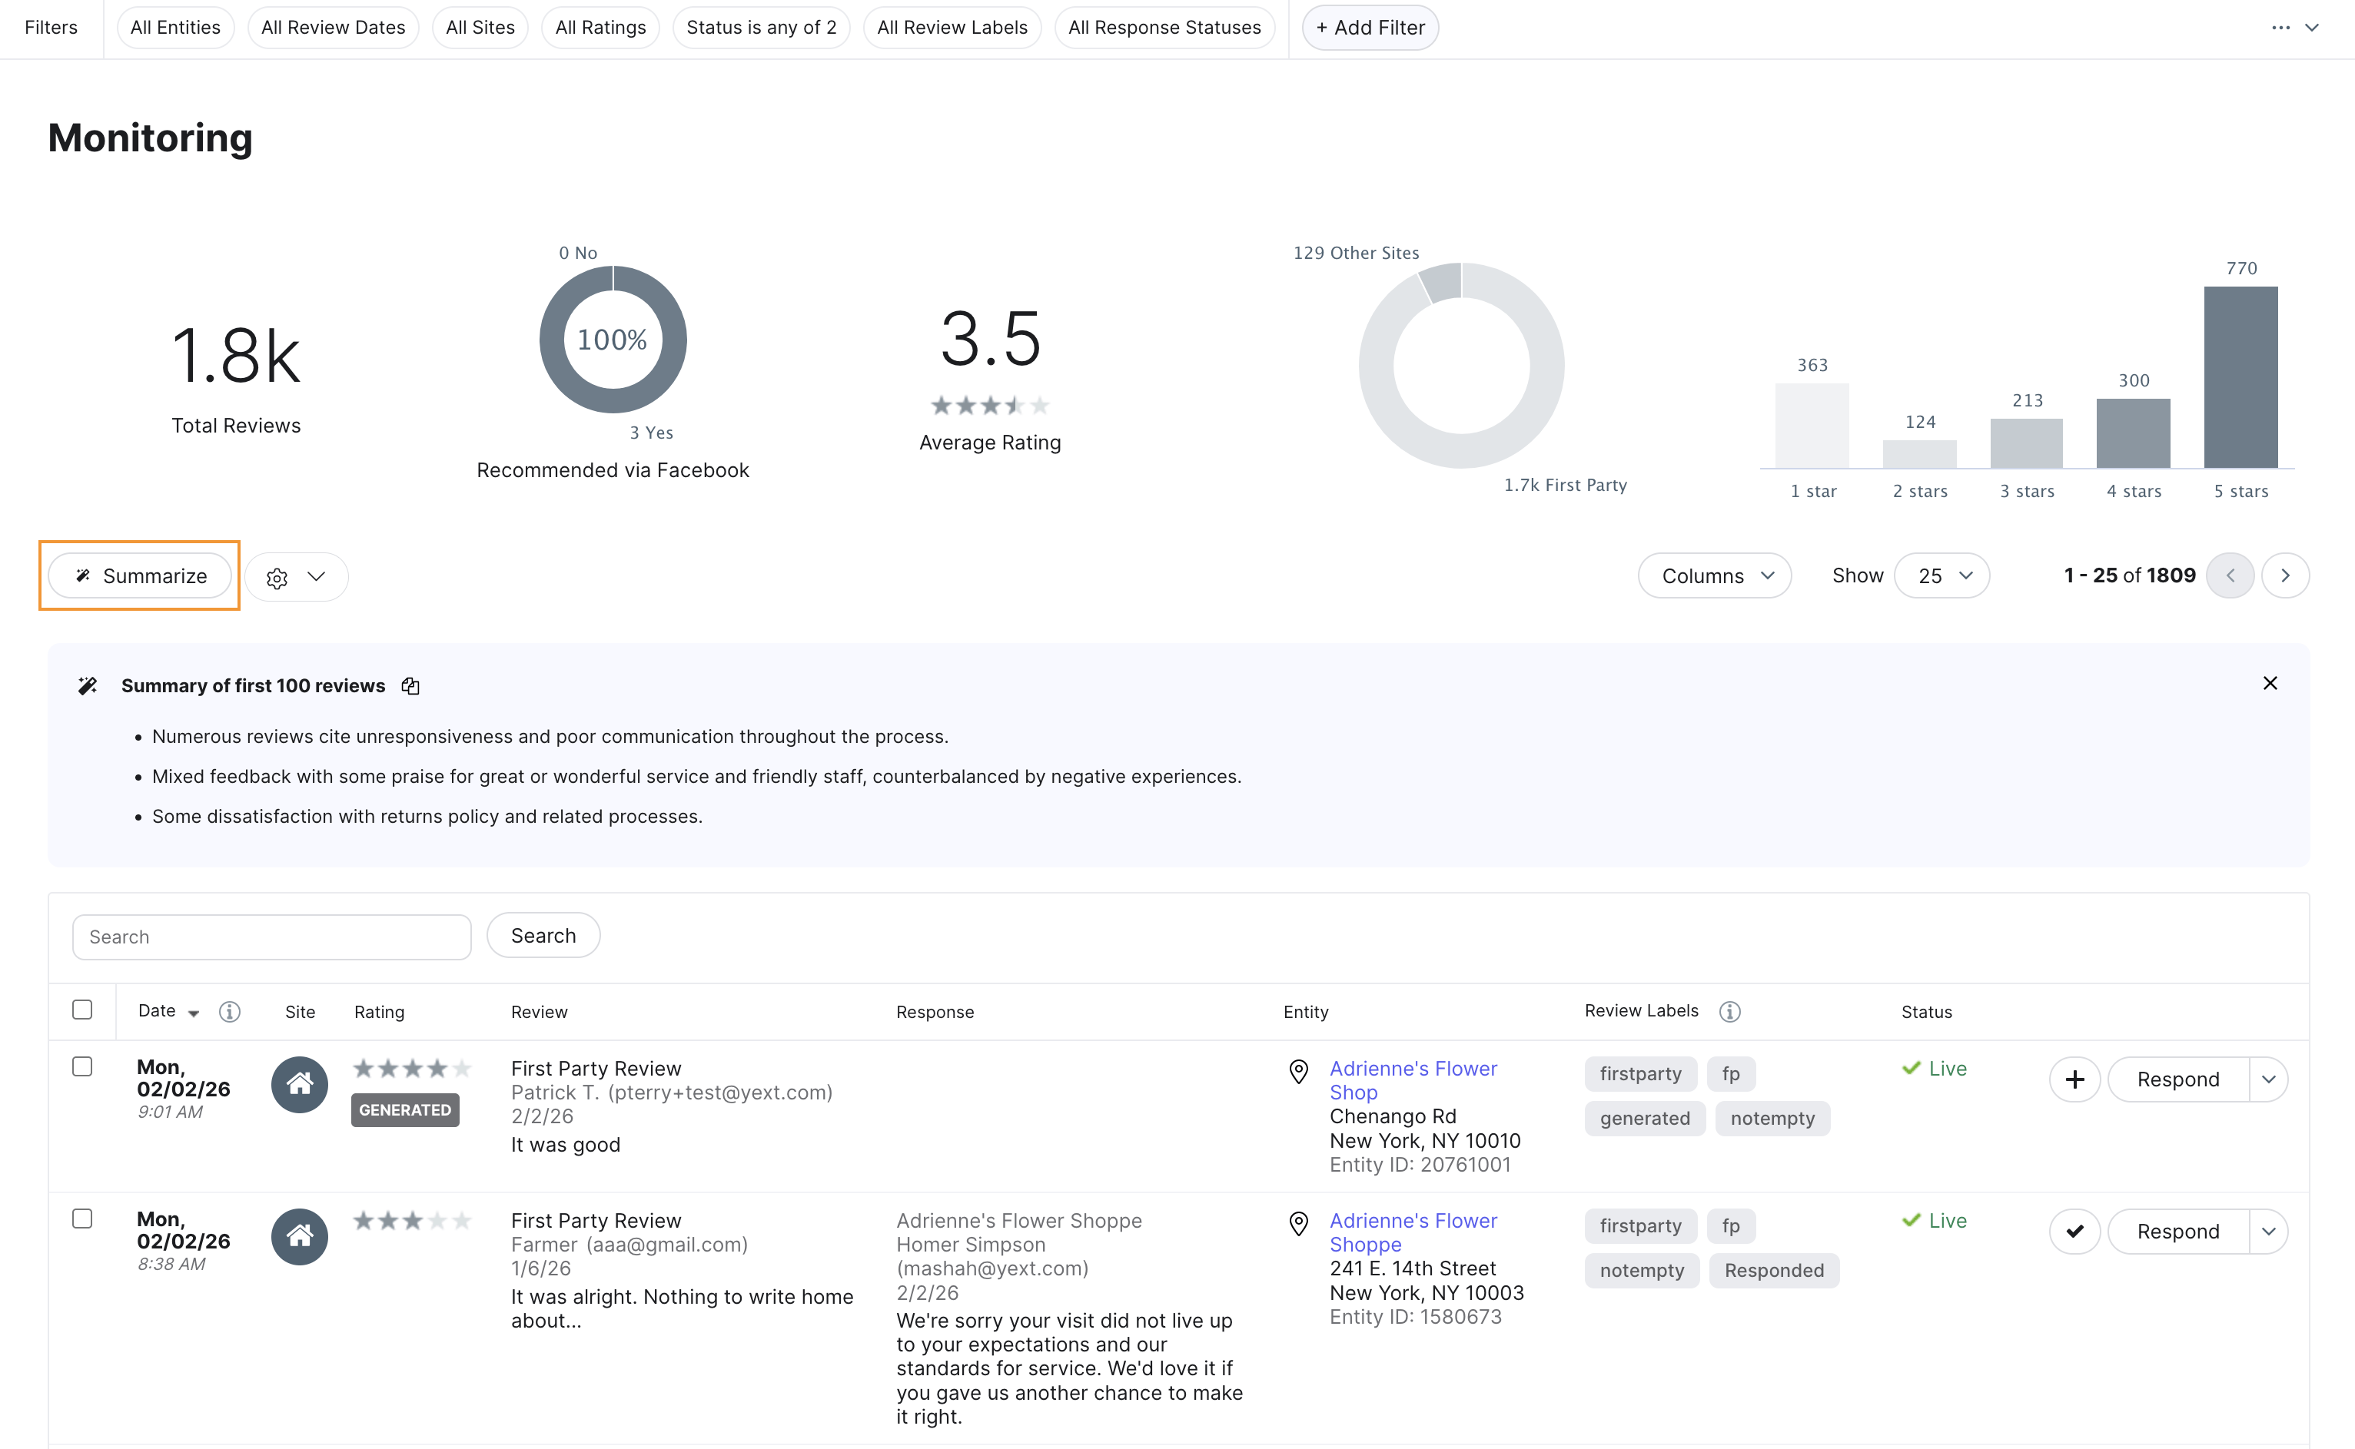Copy the review summary using the copy icon
This screenshot has width=2355, height=1449.
(x=410, y=685)
